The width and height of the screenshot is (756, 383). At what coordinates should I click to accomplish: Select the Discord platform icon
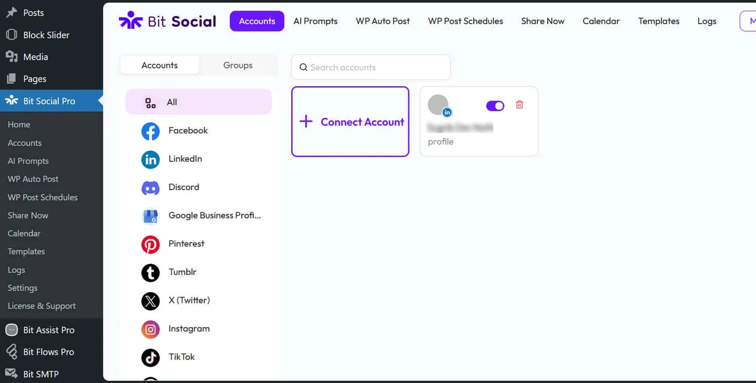(x=150, y=188)
